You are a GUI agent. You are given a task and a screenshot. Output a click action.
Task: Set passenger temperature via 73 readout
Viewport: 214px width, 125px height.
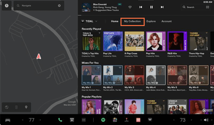point(183,120)
